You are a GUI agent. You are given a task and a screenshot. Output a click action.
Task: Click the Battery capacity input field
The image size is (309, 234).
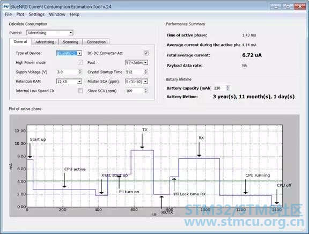point(218,88)
